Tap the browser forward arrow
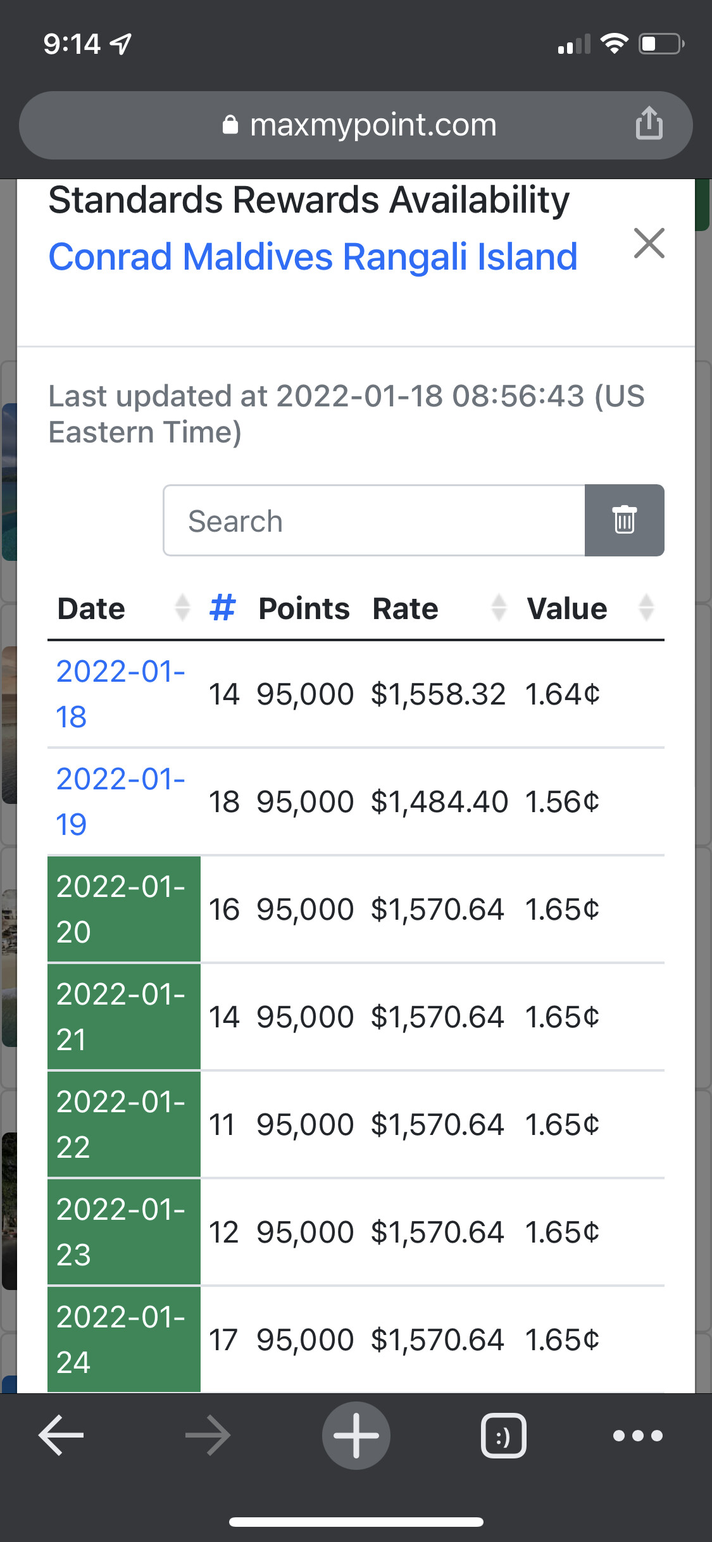The width and height of the screenshot is (712, 1542). 208,1435
